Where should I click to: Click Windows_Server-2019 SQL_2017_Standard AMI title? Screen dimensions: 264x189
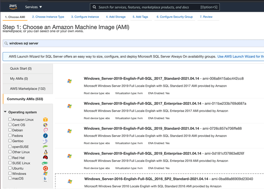coord(141,79)
